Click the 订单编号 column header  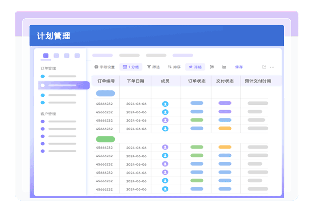106,81
